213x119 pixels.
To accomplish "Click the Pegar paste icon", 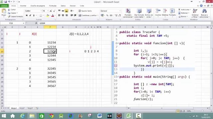I will (x=4, y=11).
